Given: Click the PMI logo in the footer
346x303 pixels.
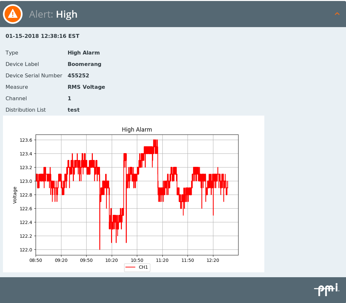Looking at the screenshot, I should (x=326, y=289).
